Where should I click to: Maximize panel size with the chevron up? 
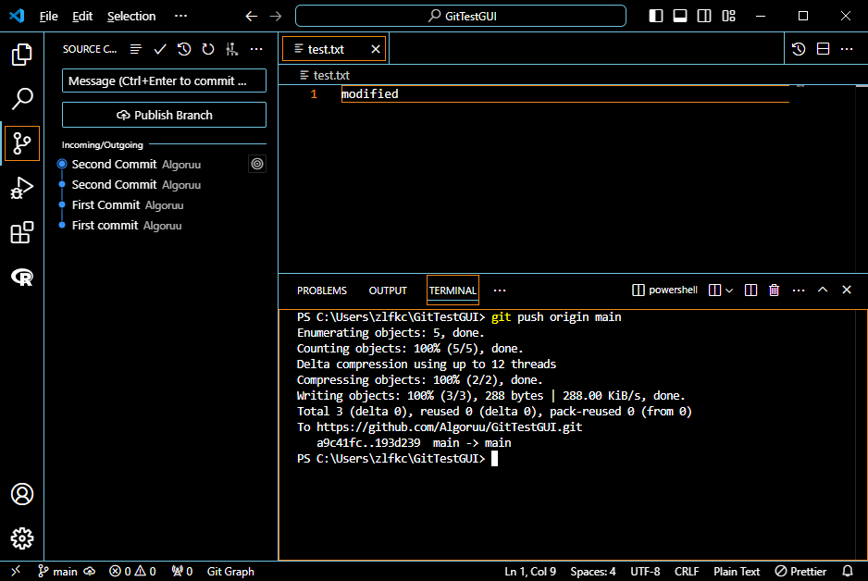click(823, 290)
